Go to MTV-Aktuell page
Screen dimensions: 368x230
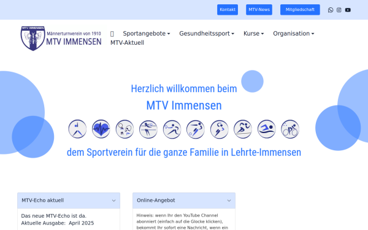click(x=127, y=43)
